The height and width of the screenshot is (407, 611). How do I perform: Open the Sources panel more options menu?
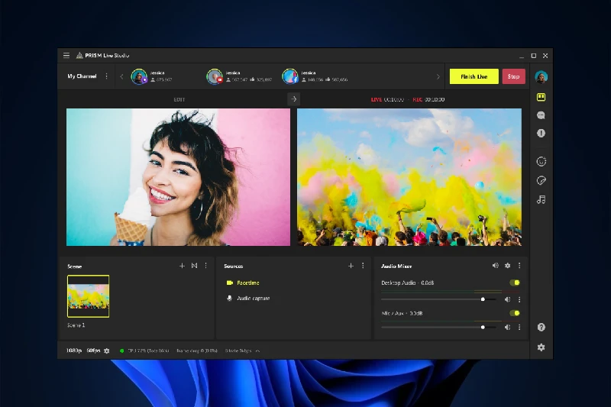coord(363,266)
